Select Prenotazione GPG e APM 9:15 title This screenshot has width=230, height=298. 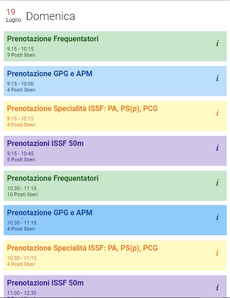[x=50, y=74]
